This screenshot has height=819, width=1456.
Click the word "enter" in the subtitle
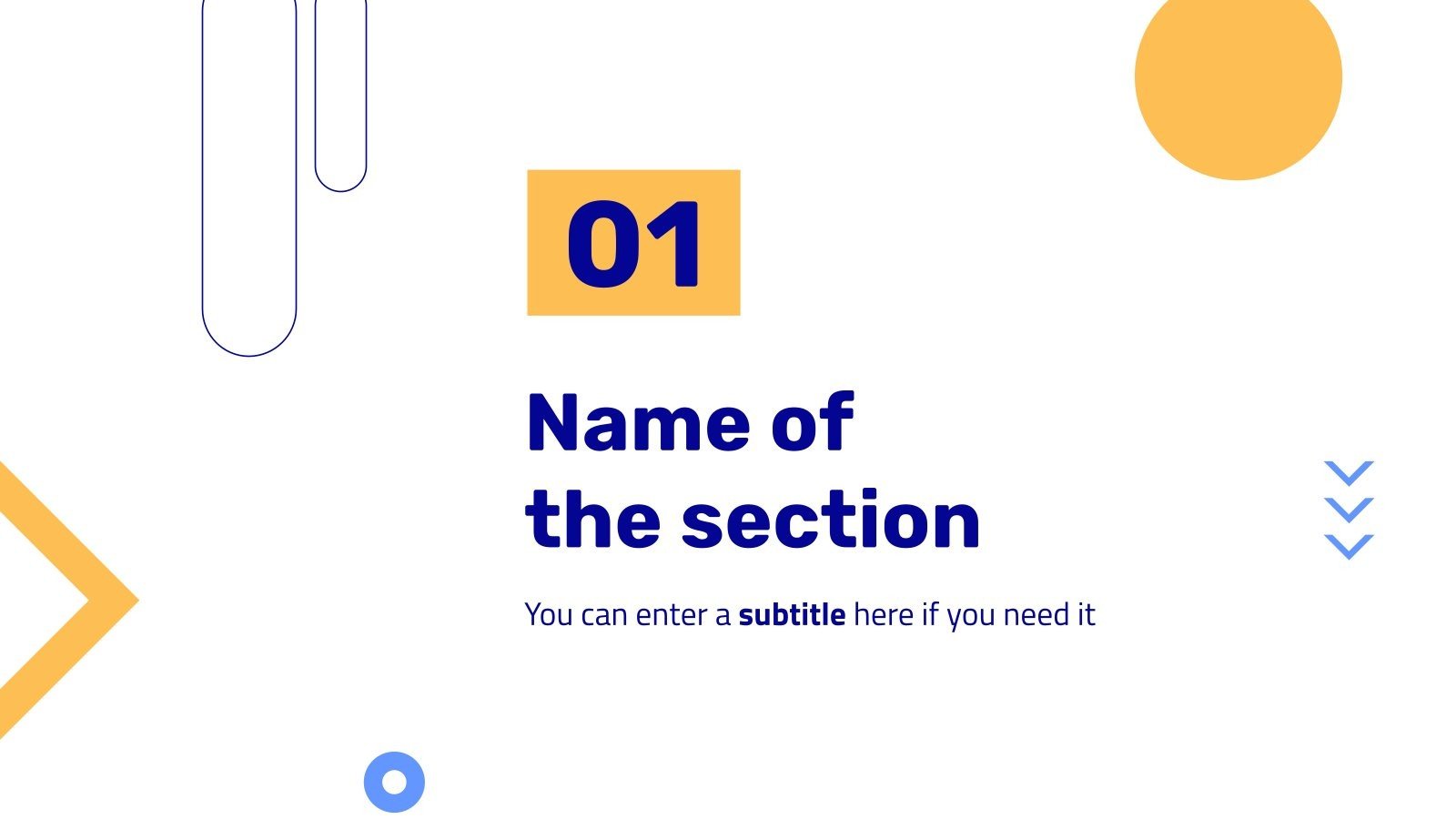coord(672,615)
